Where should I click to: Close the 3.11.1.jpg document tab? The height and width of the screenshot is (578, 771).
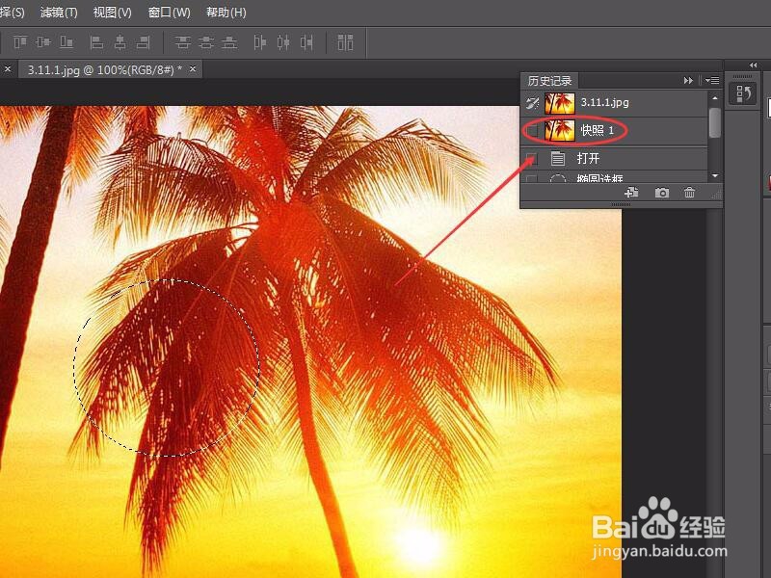193,69
